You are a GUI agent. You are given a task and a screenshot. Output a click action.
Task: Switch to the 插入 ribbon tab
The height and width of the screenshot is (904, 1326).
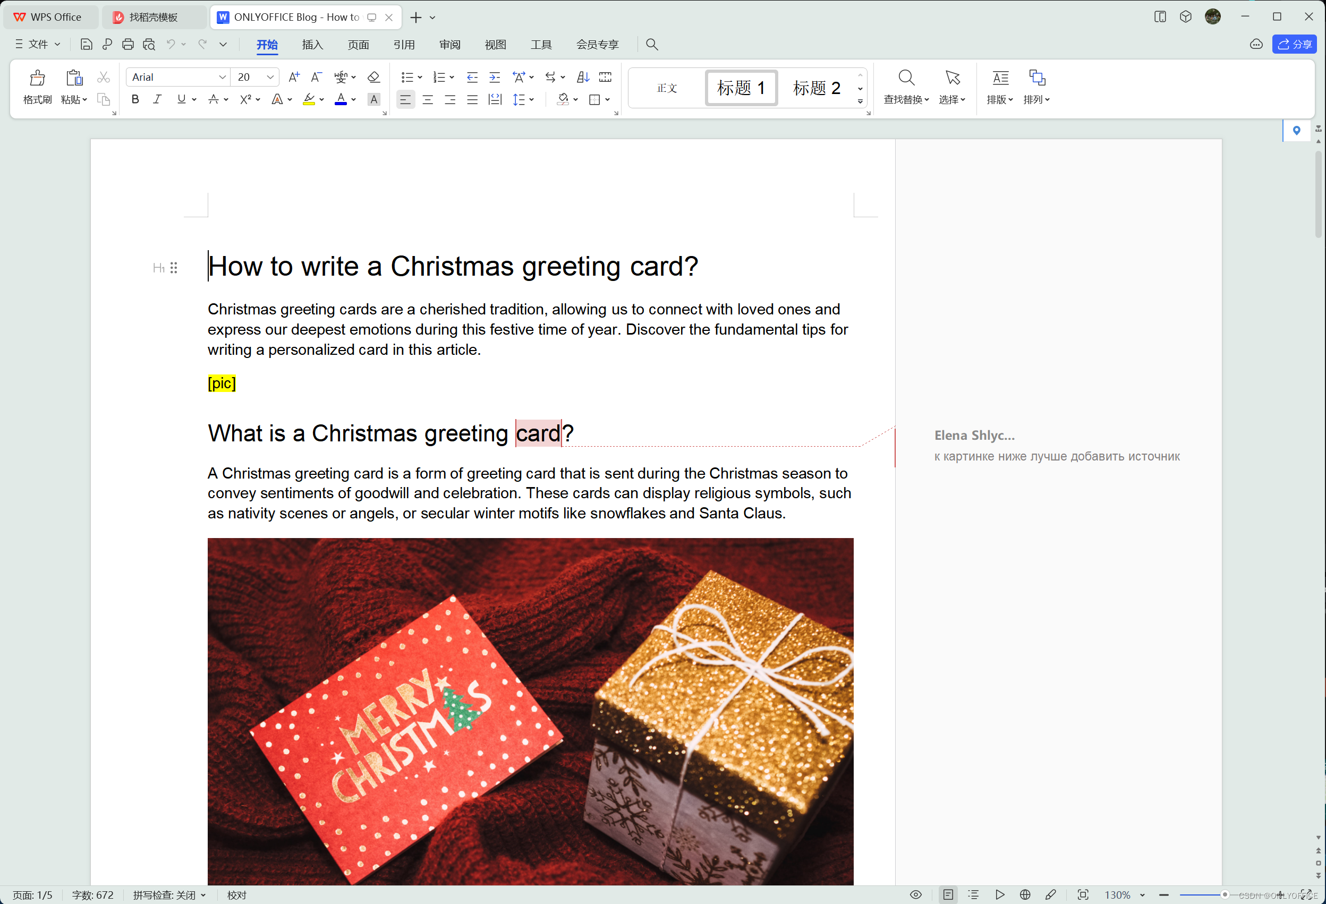coord(312,45)
